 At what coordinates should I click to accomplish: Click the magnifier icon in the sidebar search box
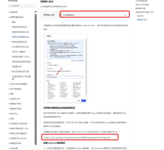(10, 6)
